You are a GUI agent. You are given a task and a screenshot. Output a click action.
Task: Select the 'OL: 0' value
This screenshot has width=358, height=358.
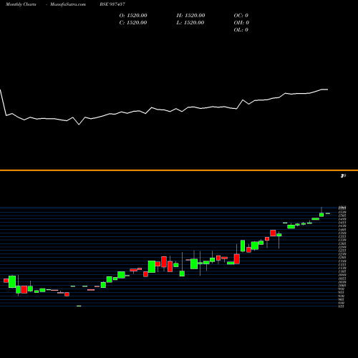coord(241,30)
